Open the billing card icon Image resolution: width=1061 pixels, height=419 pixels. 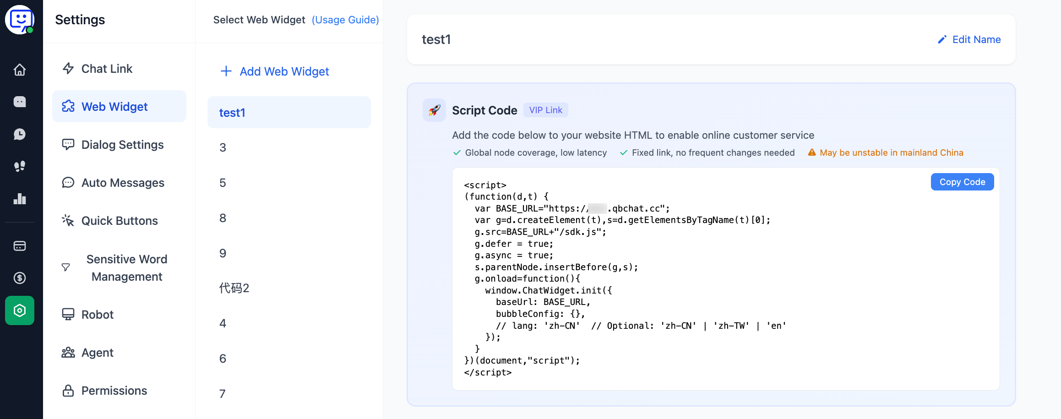coord(20,246)
